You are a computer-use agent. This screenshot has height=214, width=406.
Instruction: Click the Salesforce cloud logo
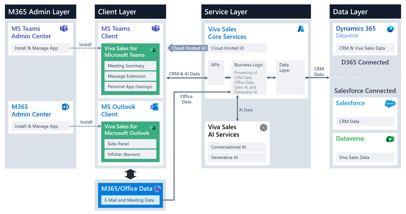[x=390, y=103]
